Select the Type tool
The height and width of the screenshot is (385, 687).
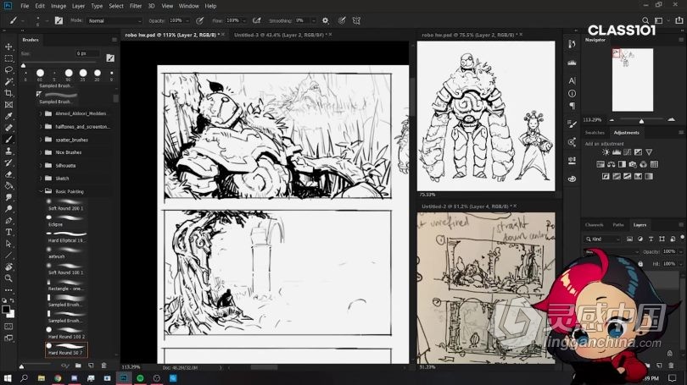pyautogui.click(x=8, y=232)
